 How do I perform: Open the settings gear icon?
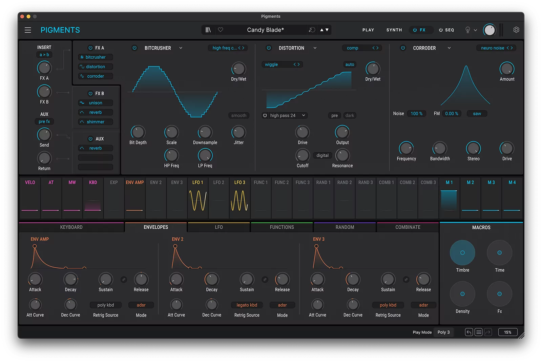[516, 30]
